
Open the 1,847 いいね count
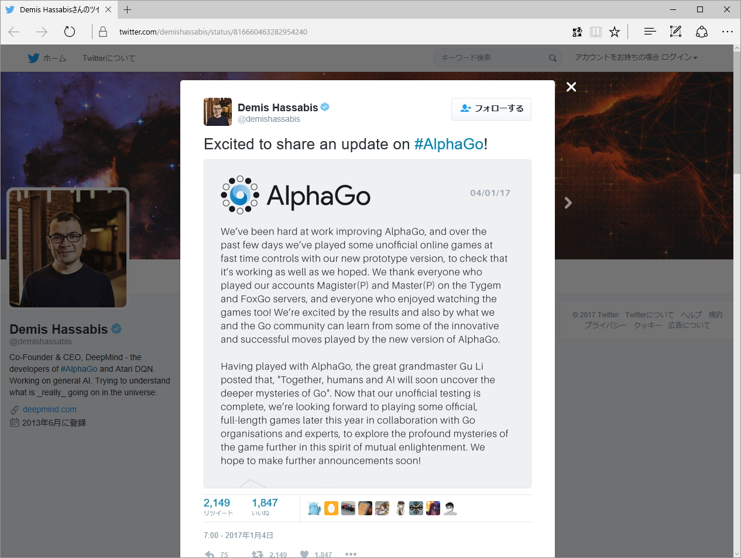point(265,506)
